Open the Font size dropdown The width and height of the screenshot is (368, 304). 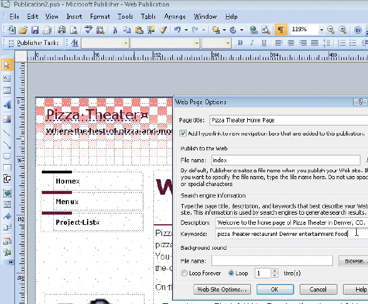point(228,43)
